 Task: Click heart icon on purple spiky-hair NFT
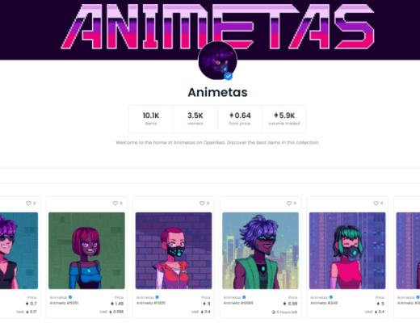click(289, 203)
